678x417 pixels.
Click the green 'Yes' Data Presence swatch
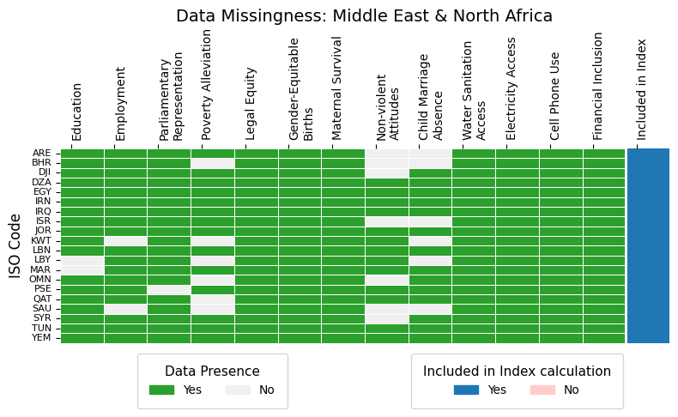pos(161,390)
